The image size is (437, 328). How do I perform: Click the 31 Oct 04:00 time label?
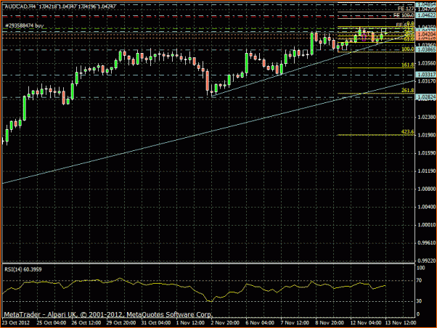coord(156,323)
